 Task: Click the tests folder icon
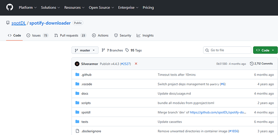click(77, 121)
